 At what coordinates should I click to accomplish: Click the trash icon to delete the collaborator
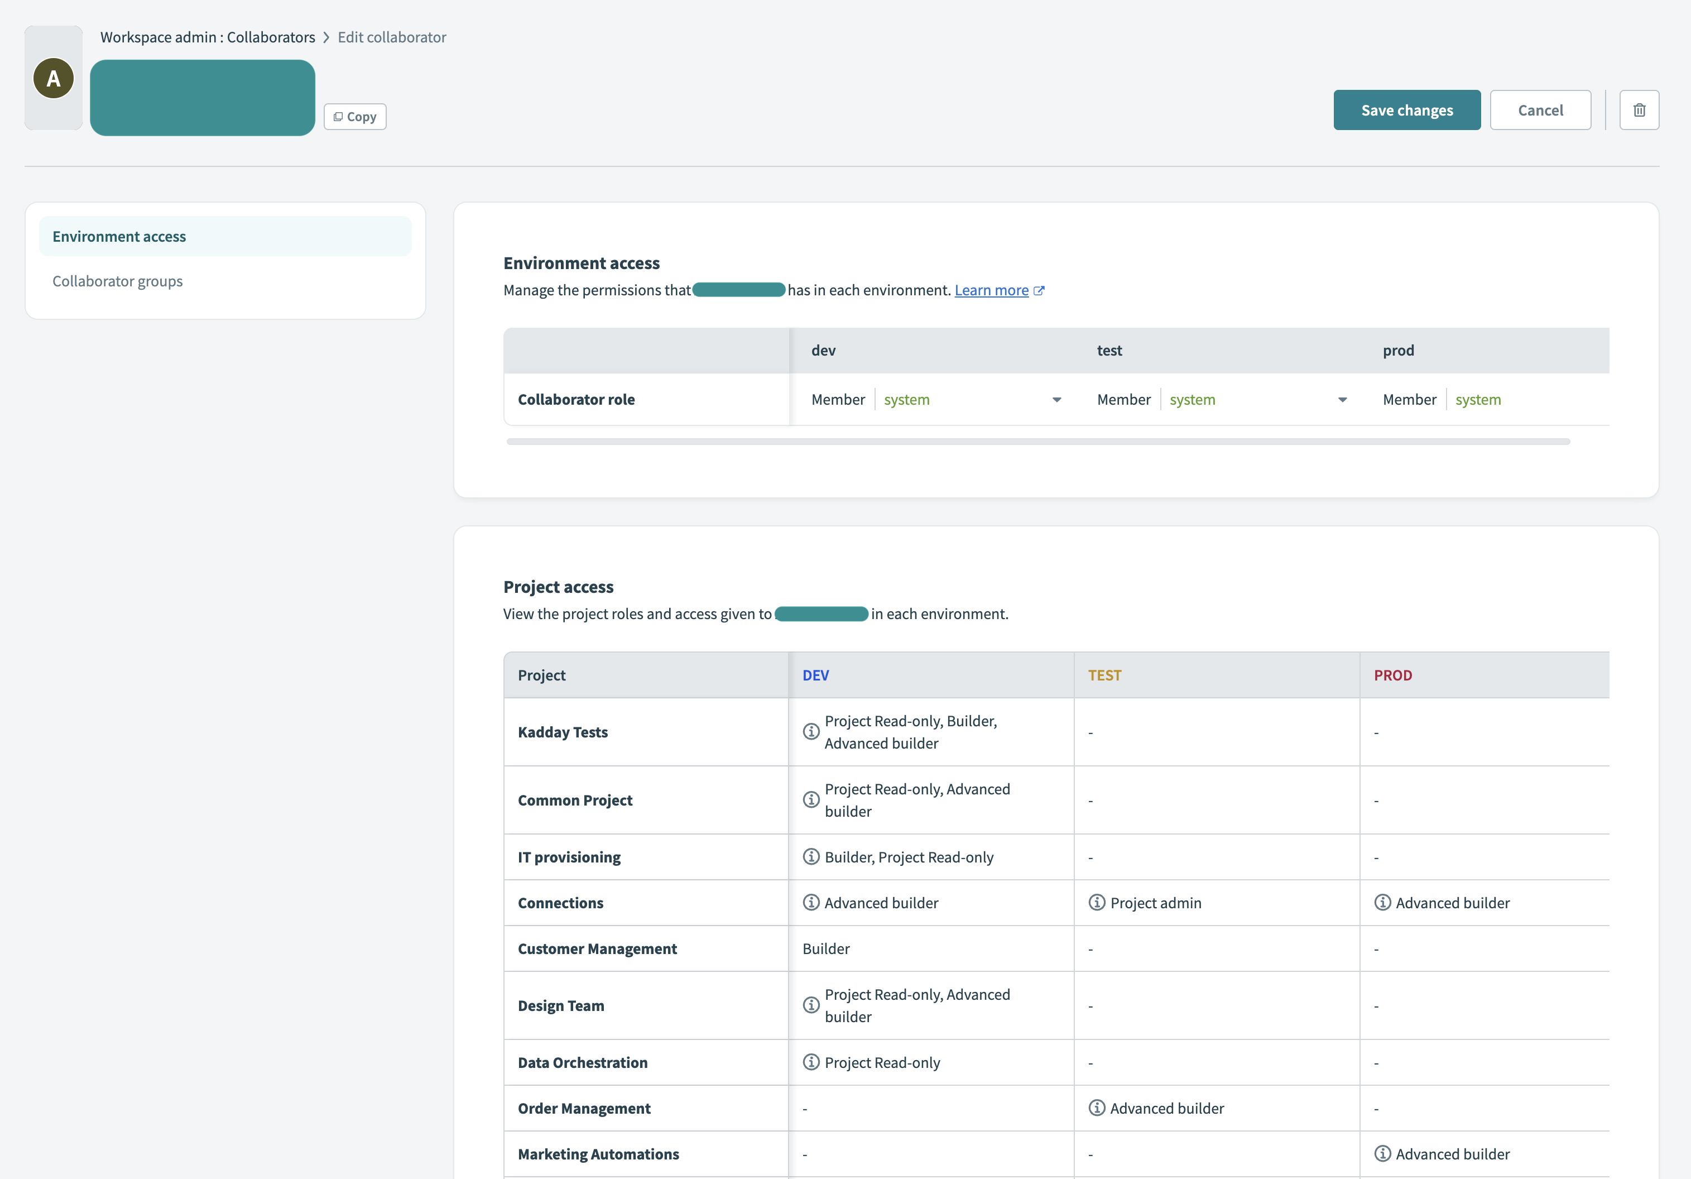[x=1640, y=110]
